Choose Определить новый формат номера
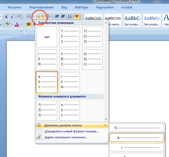 72,131
